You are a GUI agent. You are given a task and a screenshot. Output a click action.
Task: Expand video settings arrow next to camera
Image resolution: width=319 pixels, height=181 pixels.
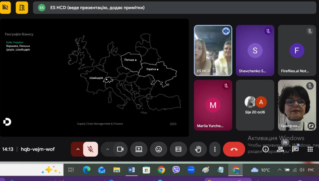click(107, 149)
